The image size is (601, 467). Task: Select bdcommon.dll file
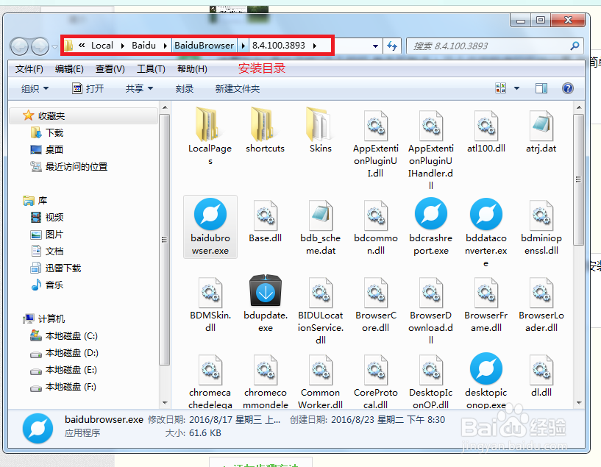(375, 227)
